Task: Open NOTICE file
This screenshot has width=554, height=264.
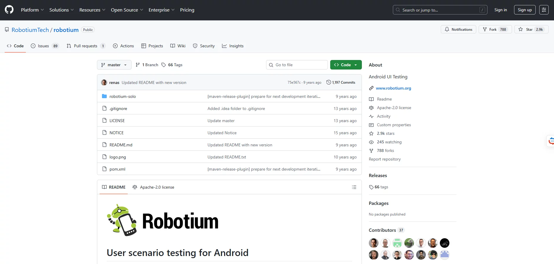Action: click(116, 133)
